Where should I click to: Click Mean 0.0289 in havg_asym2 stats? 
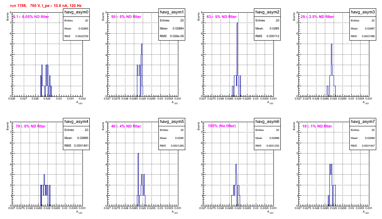pos(267,28)
